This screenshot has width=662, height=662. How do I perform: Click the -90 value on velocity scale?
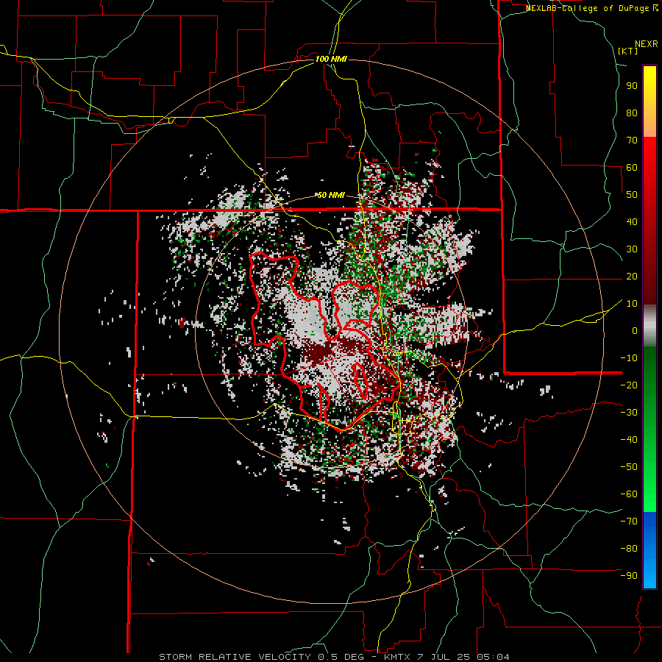[629, 576]
